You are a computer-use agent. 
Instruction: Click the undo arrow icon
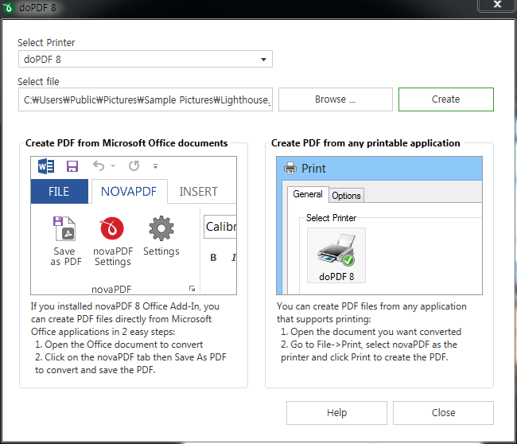99,166
